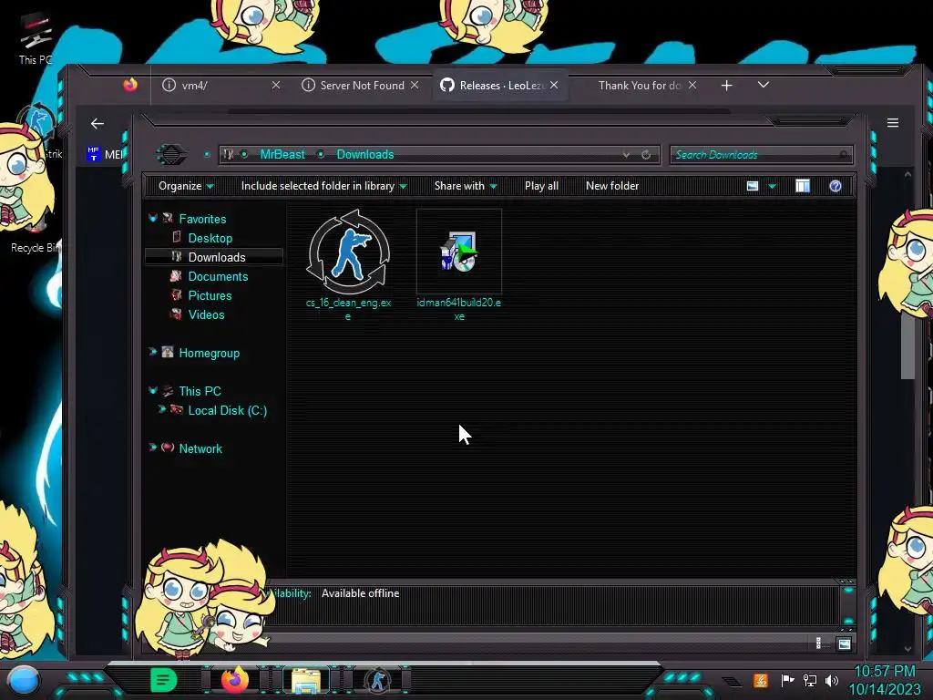This screenshot has width=933, height=700.
Task: Expand the Local Disk (C:) node
Action: 161,409
